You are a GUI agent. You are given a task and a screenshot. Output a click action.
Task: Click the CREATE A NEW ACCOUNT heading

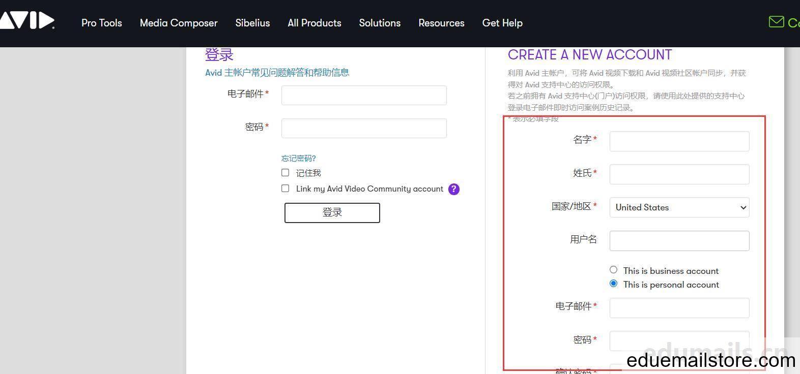(590, 55)
